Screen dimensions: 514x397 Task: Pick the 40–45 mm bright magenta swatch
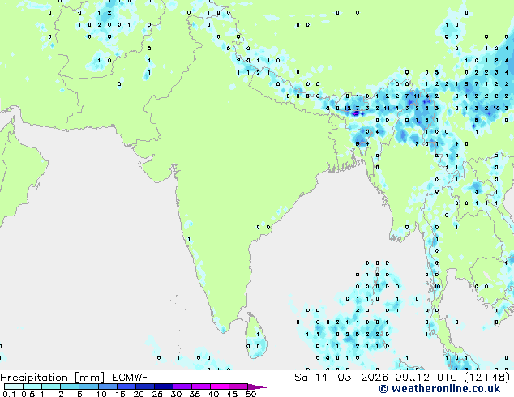(220, 386)
